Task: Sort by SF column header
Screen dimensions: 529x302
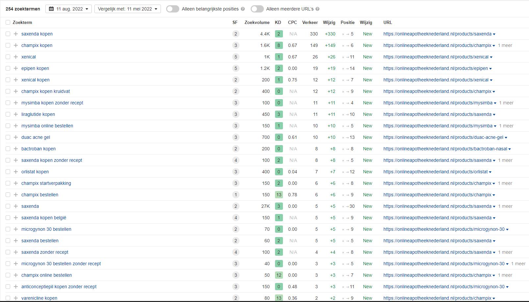Action: point(235,22)
